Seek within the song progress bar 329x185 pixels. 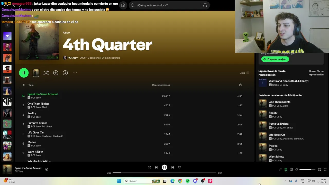click(x=164, y=173)
